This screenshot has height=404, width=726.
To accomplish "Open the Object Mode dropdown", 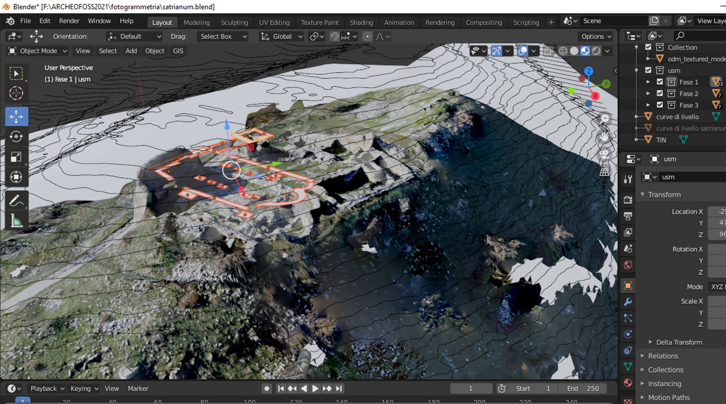I will point(38,51).
